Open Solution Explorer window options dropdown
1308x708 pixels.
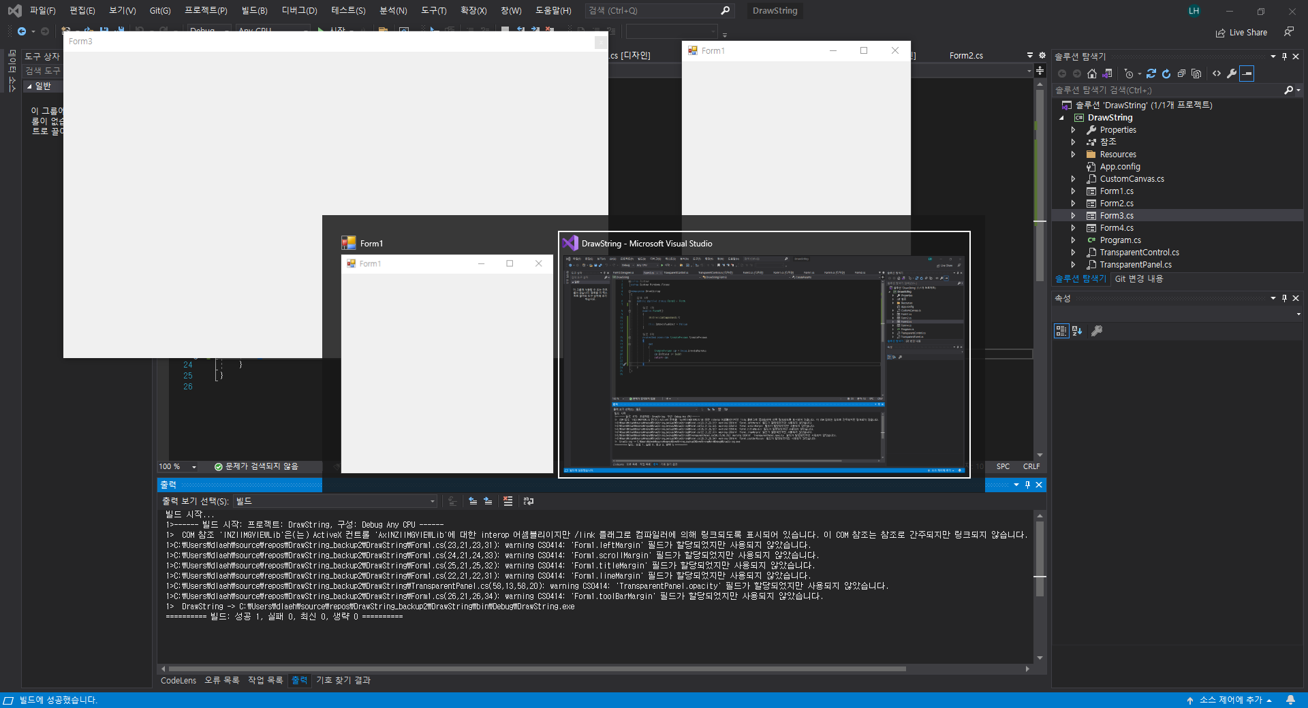click(1273, 57)
